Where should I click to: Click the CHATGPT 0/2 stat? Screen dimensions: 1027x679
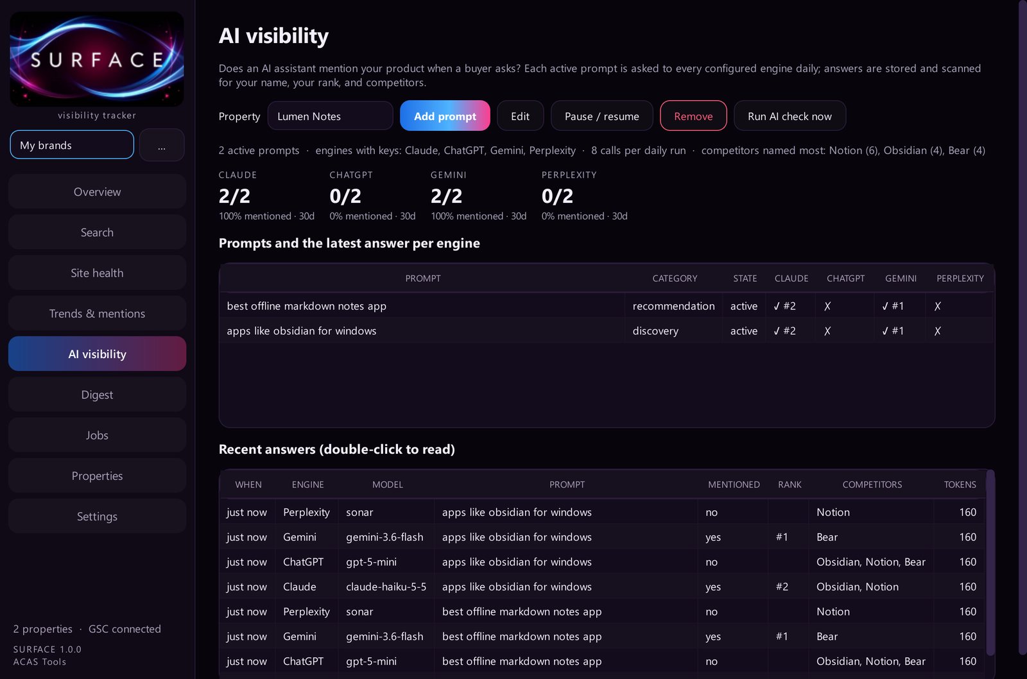point(372,196)
